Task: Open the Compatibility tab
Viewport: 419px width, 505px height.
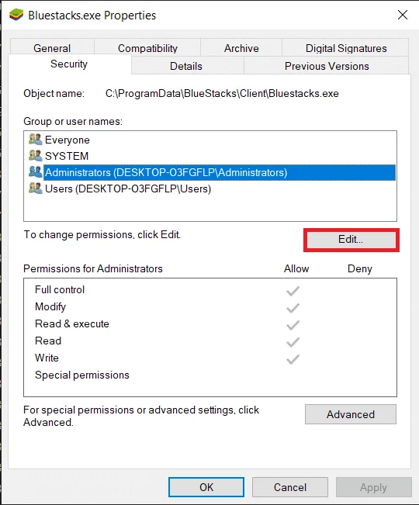Action: pyautogui.click(x=147, y=48)
